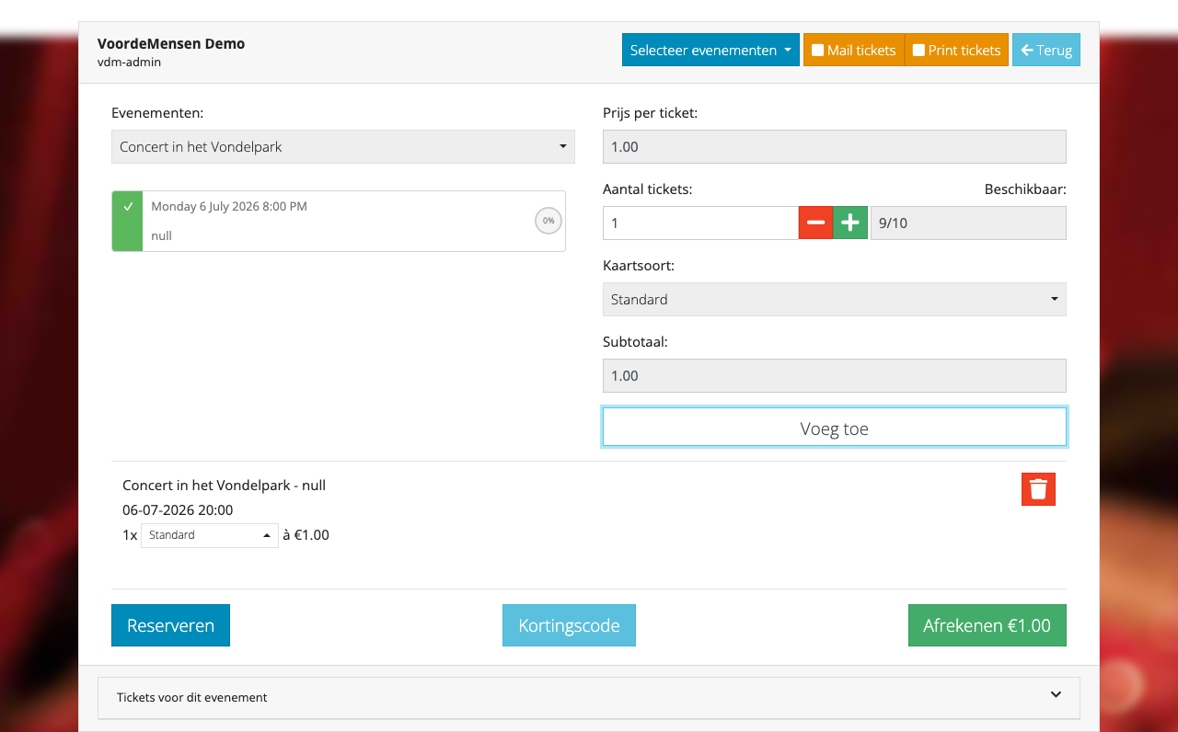The image size is (1178, 732).
Task: Click the Reserveren button
Action: (170, 624)
